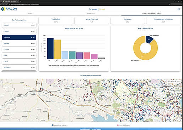183x130 pixels.
Task: Open the circular info icon in header
Action: coord(179,9)
